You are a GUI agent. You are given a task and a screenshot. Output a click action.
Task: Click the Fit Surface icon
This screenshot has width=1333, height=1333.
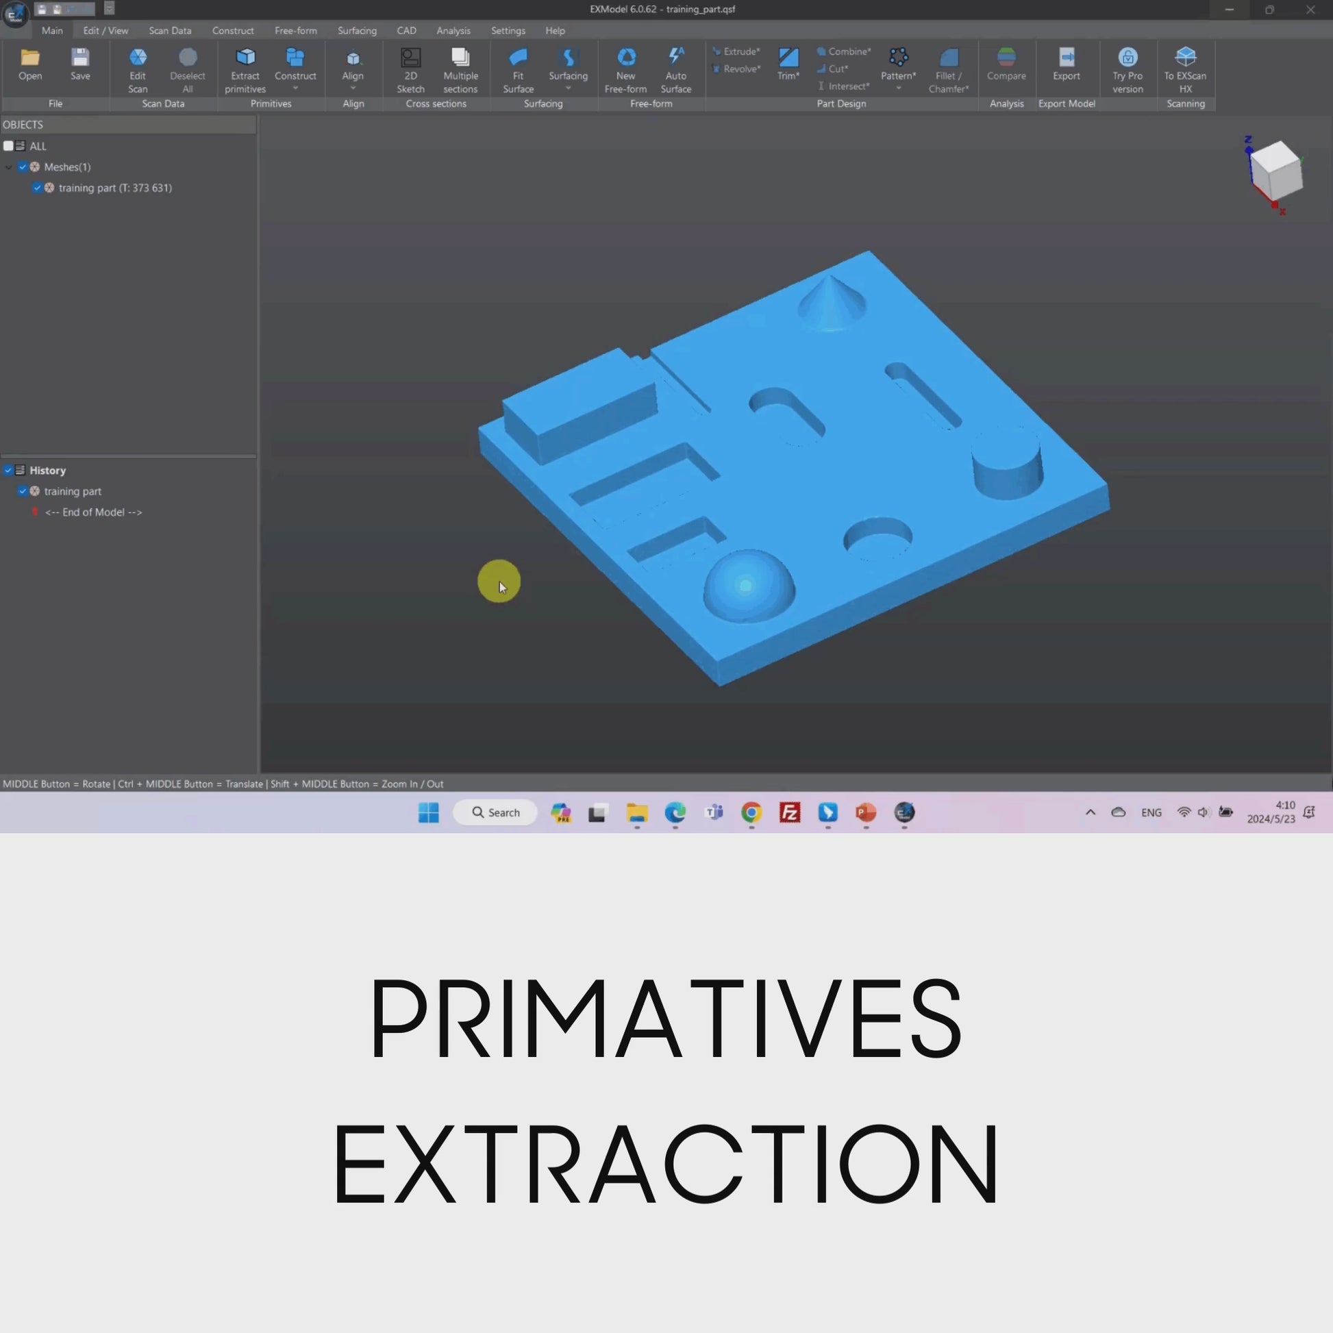[x=518, y=58]
